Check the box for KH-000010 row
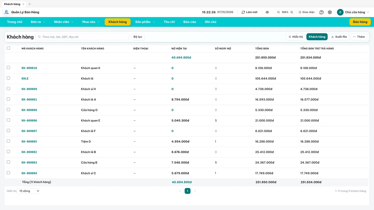This screenshot has width=374, height=210. (8, 68)
